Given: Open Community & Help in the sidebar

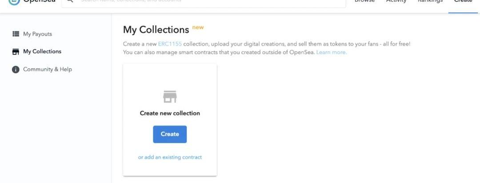Looking at the screenshot, I should click(x=47, y=70).
